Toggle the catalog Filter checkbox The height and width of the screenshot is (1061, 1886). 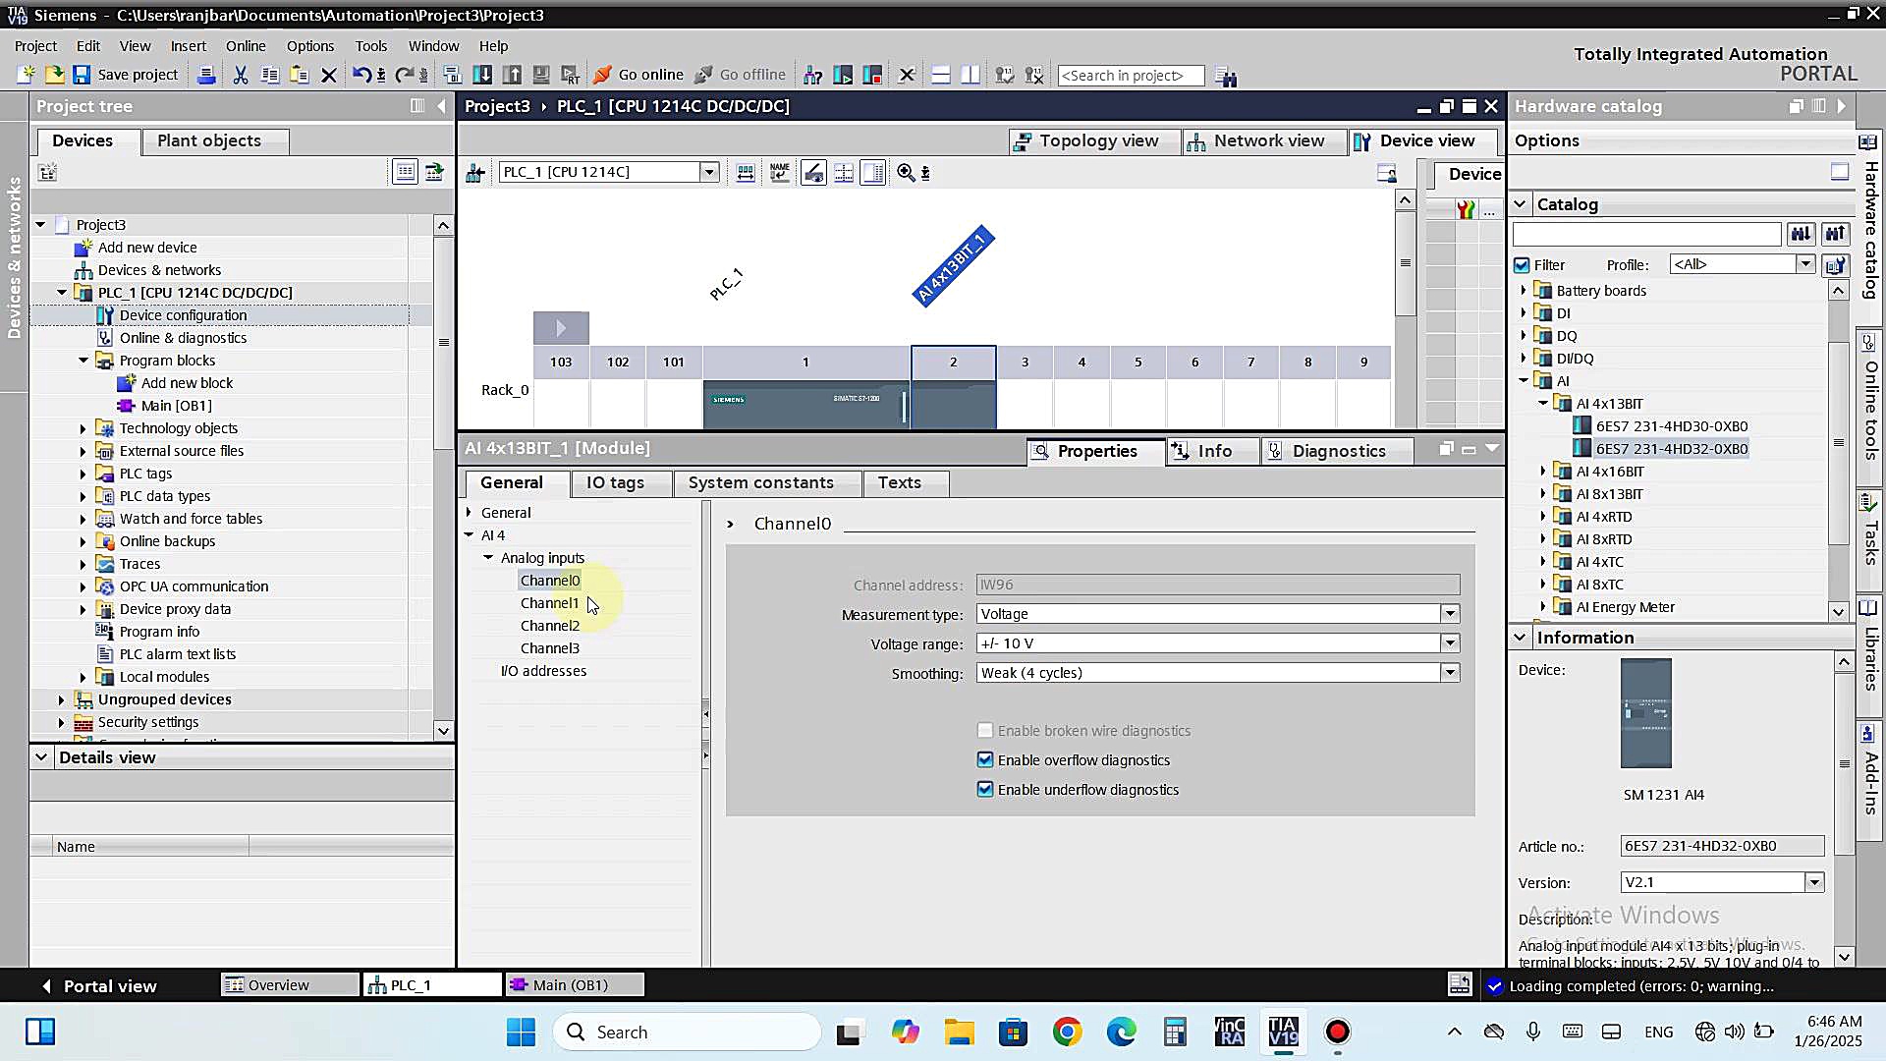click(x=1522, y=265)
